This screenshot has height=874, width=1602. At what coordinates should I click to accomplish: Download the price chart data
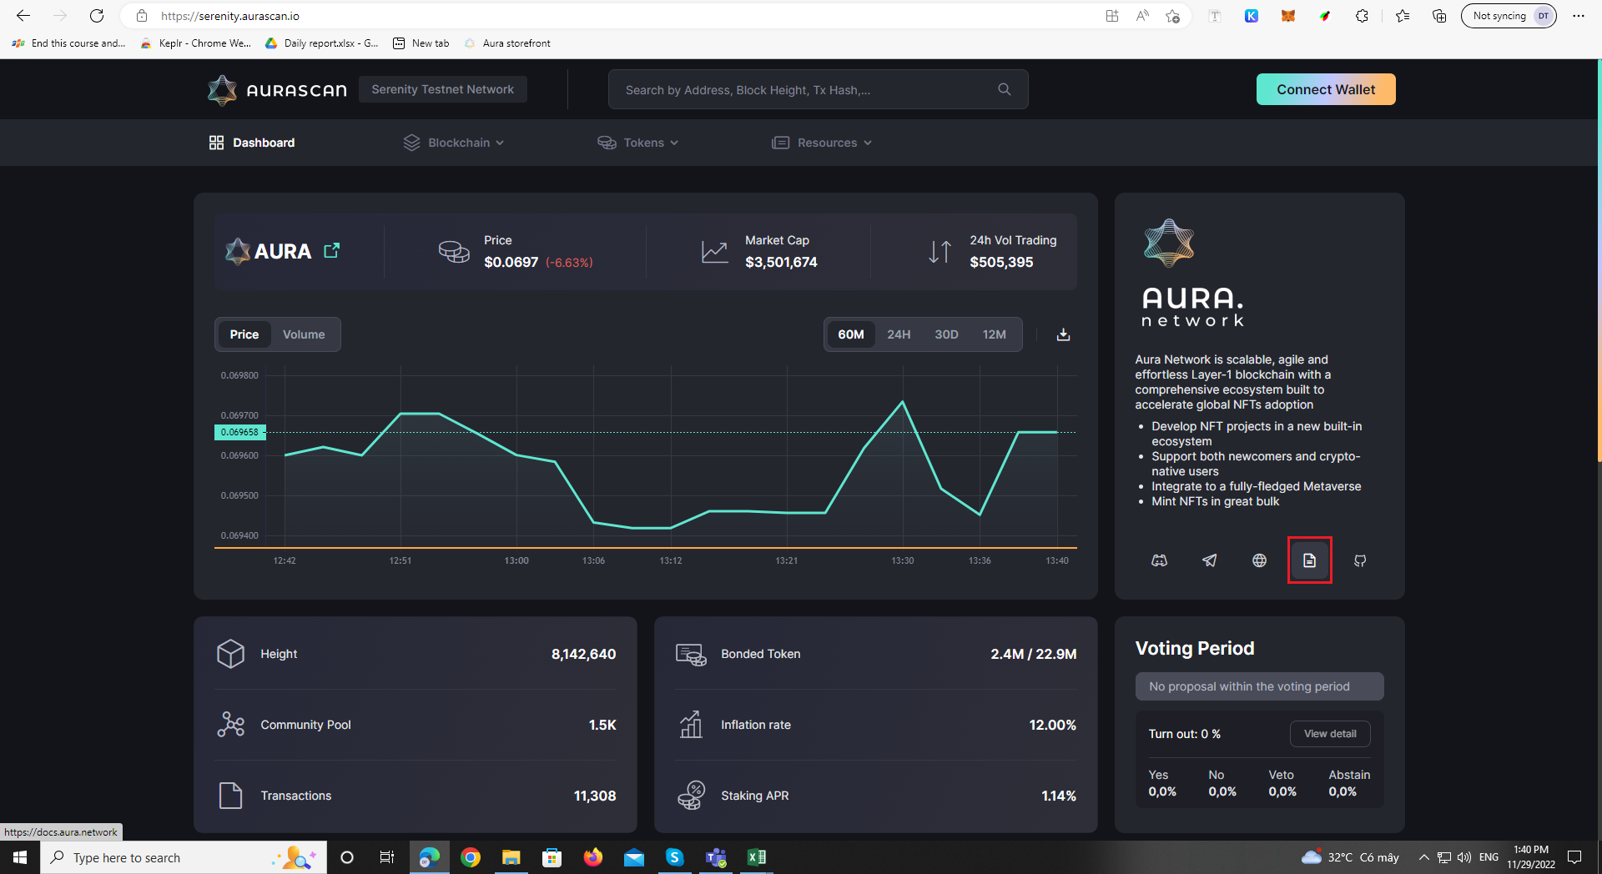pos(1063,334)
